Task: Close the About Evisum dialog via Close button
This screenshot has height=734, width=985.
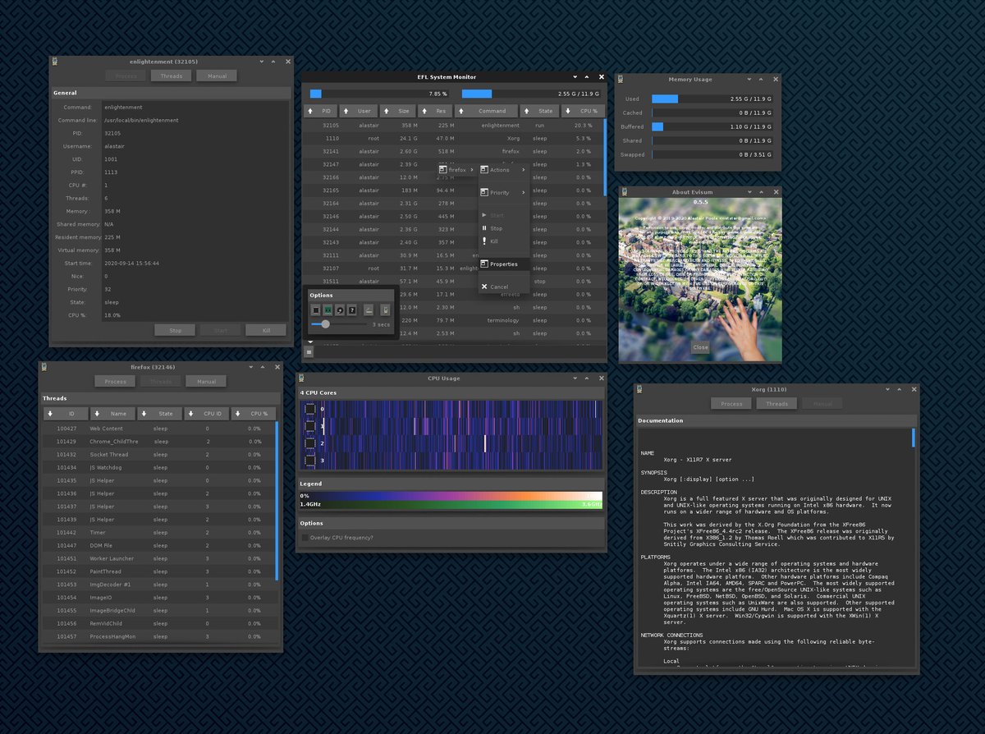Action: 700,347
